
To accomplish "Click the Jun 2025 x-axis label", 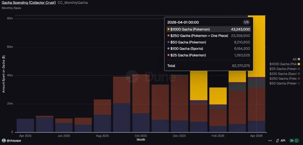I will [64, 136].
